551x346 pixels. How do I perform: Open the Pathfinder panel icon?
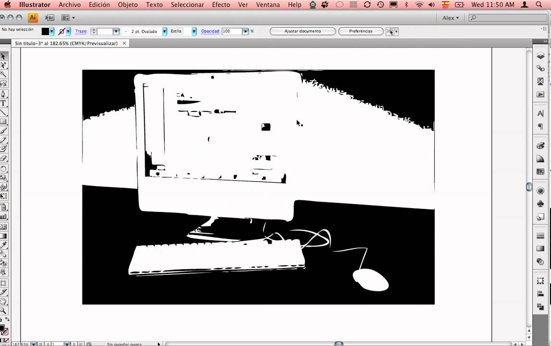[x=540, y=307]
